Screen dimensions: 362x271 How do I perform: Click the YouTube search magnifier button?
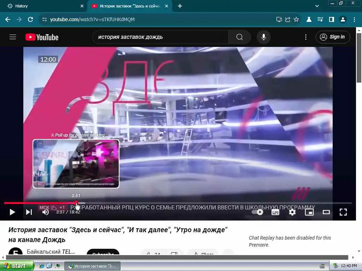point(239,37)
